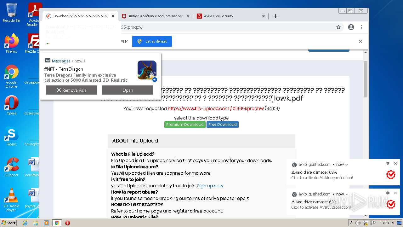Expand the McAfee notification chevron
This screenshot has height=227, width=403.
pyautogui.click(x=347, y=165)
